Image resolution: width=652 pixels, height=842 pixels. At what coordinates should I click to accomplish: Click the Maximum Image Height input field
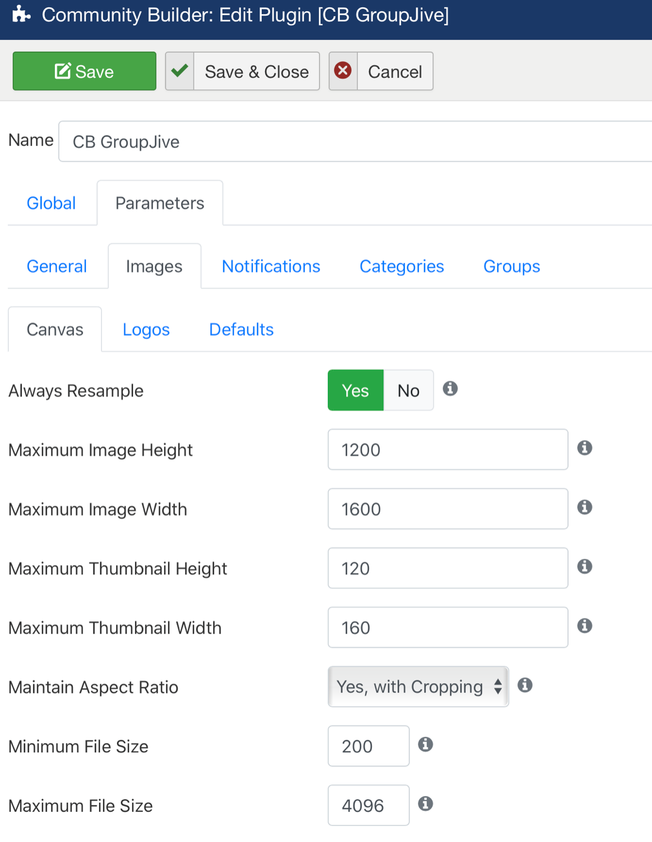point(448,450)
